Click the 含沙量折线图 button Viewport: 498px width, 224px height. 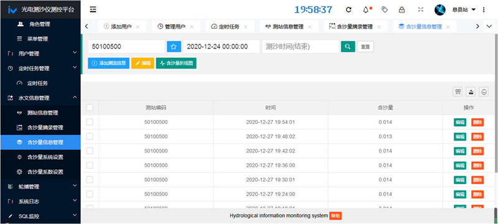(x=176, y=63)
